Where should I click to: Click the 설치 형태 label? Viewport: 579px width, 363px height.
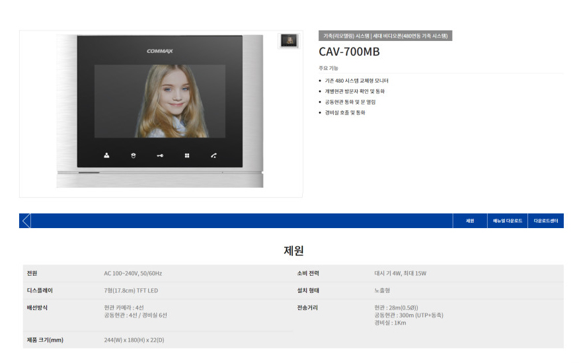(308, 291)
